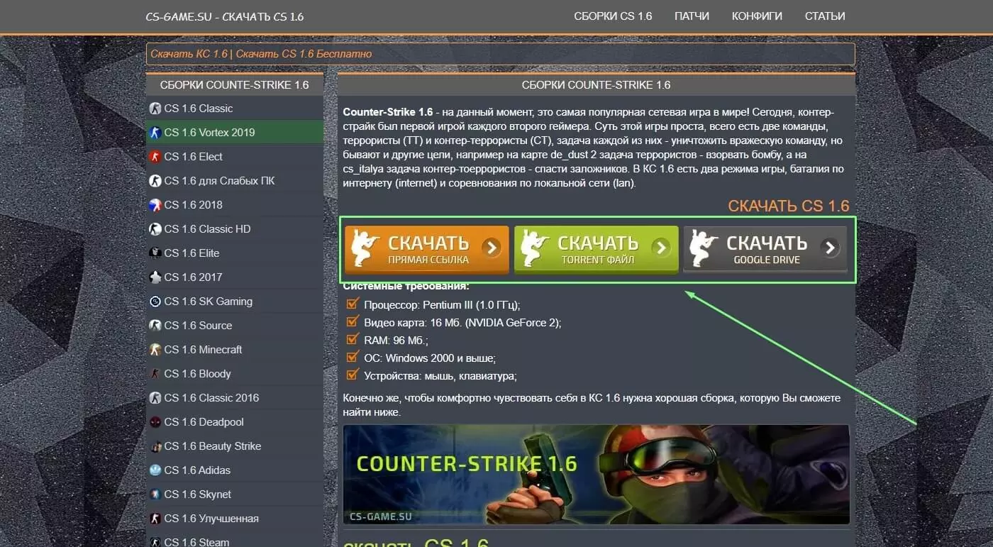The height and width of the screenshot is (547, 993).
Task: Click icon beside CS 1.6 для Слабых ПК
Action: 155,181
